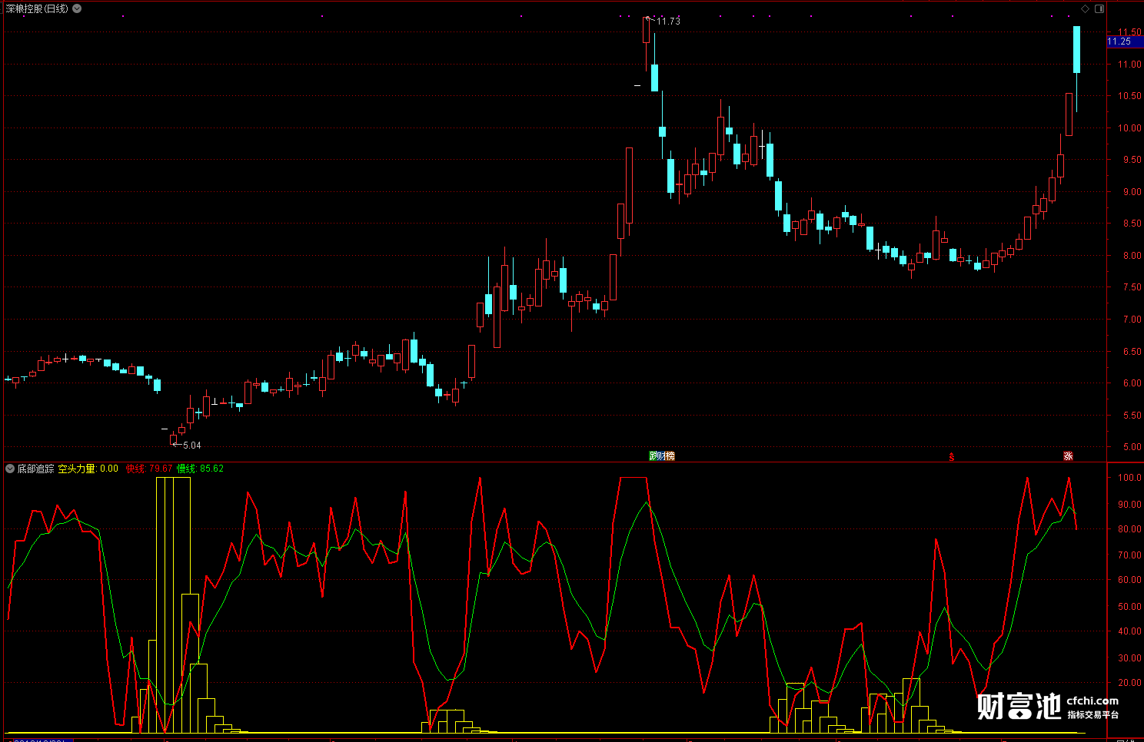Click the green 跌 event marker
This screenshot has height=742, width=1144.
(x=653, y=456)
